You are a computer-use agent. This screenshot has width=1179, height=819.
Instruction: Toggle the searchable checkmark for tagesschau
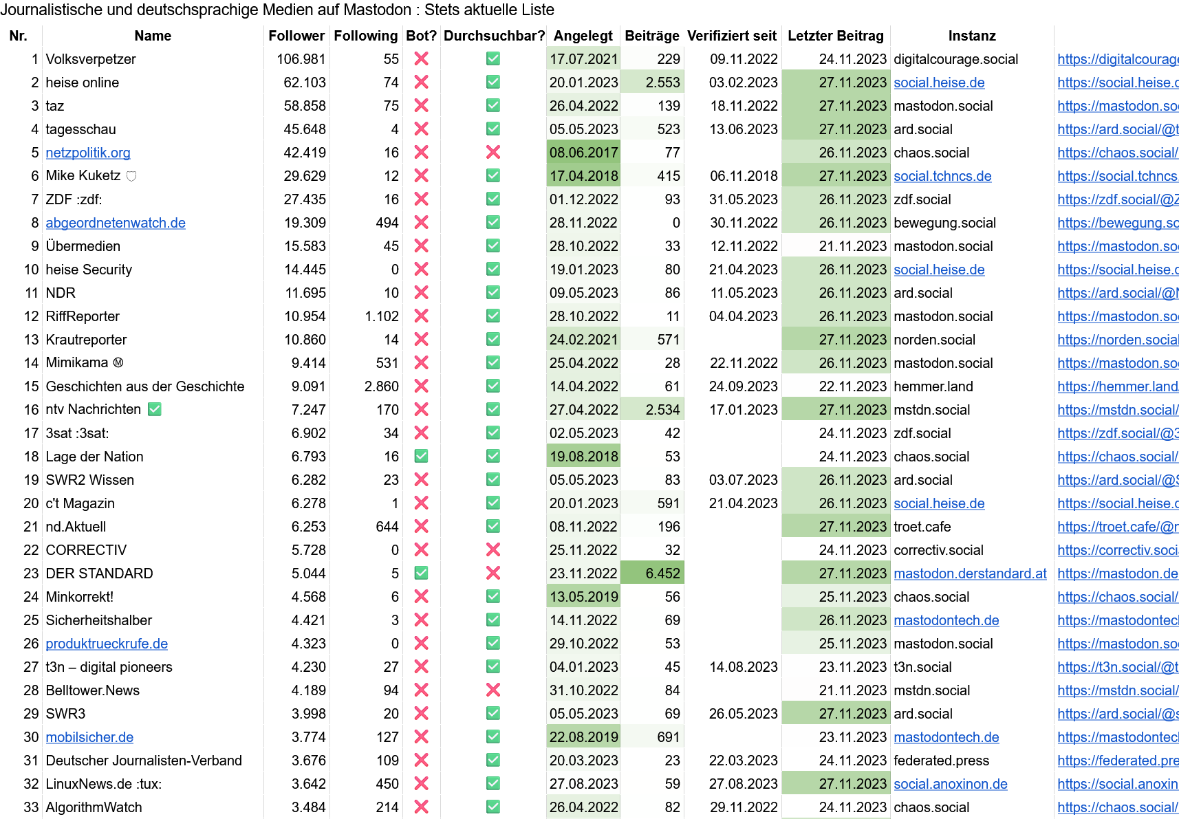tap(493, 129)
